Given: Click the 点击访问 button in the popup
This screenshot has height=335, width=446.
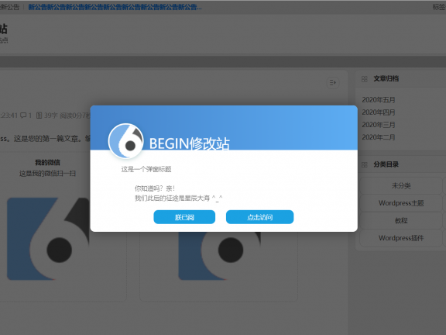Looking at the screenshot, I should pyautogui.click(x=259, y=217).
